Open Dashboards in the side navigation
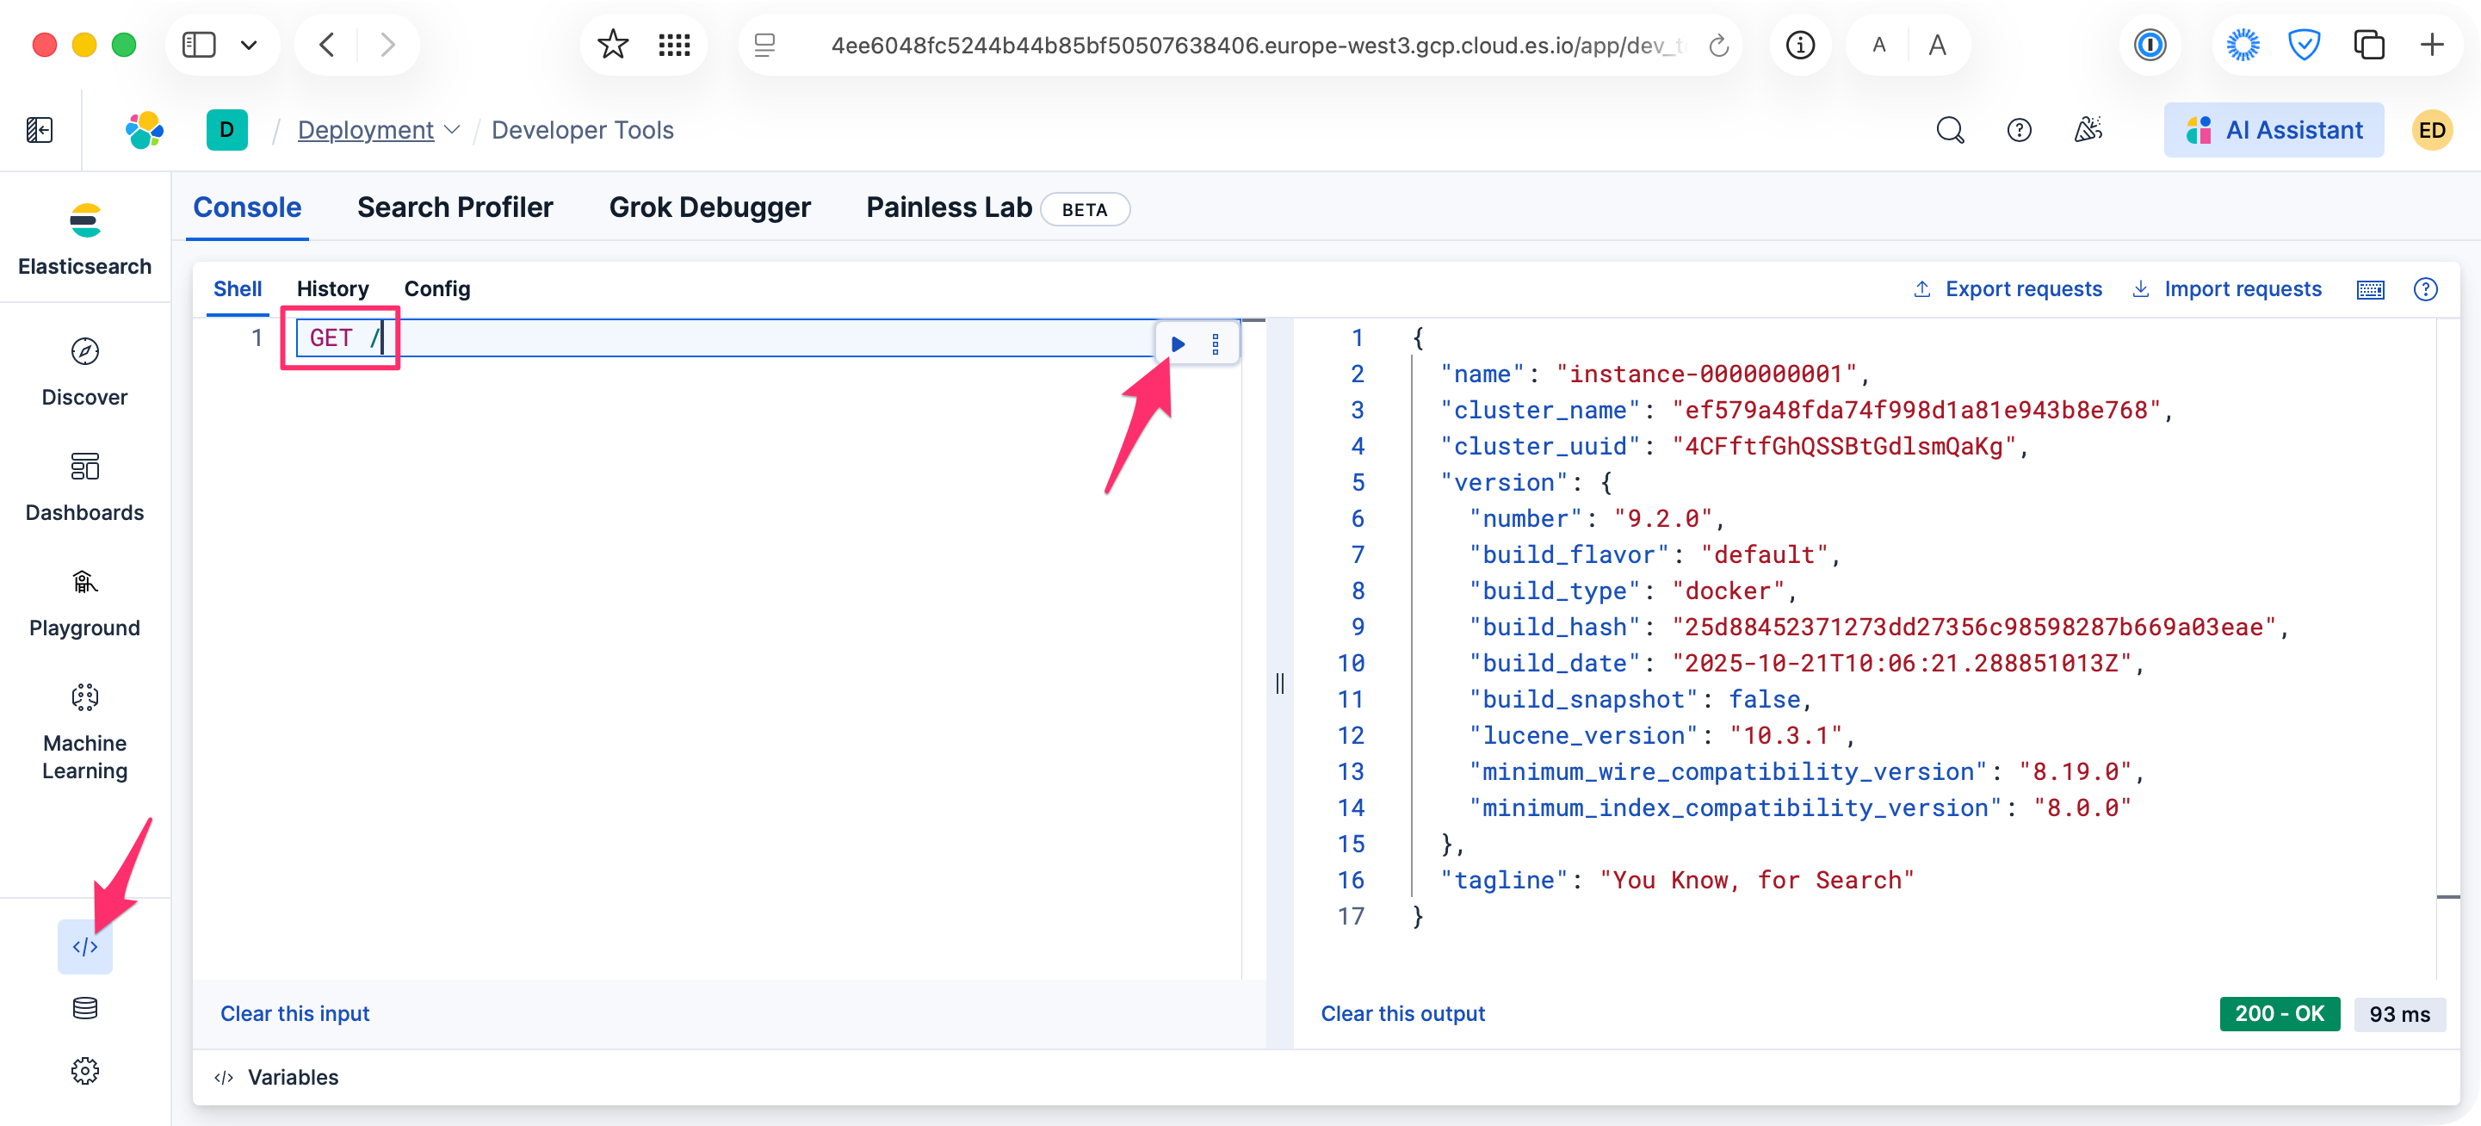Image resolution: width=2481 pixels, height=1126 pixels. pos(84,486)
